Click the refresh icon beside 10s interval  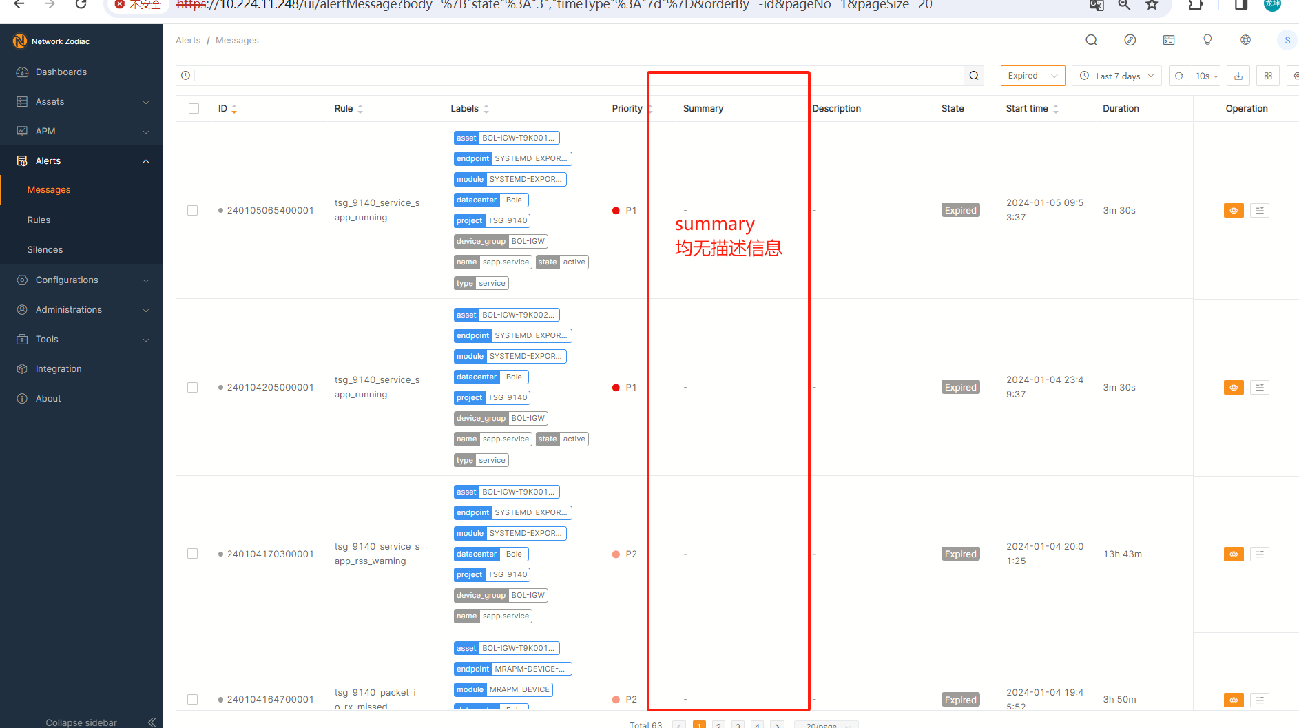coord(1179,76)
